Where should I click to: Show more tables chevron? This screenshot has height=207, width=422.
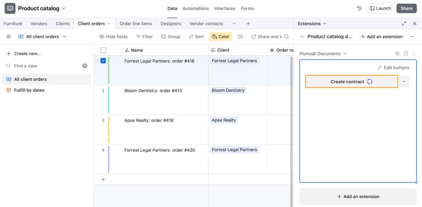point(234,24)
